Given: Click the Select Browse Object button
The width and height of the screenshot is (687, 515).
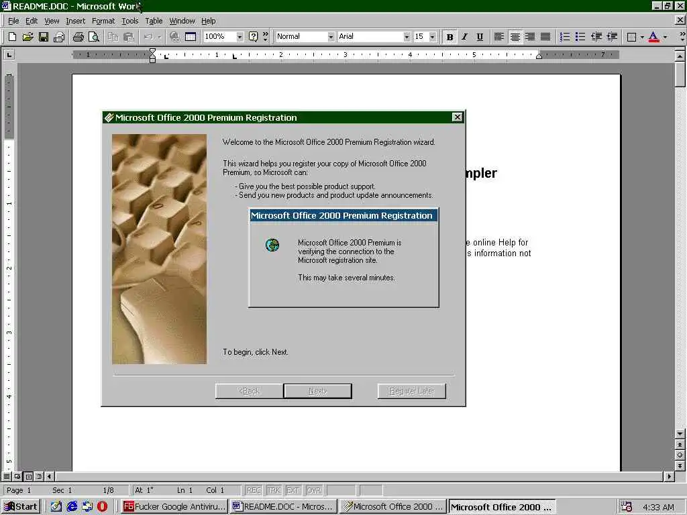Looking at the screenshot, I should click(x=680, y=455).
